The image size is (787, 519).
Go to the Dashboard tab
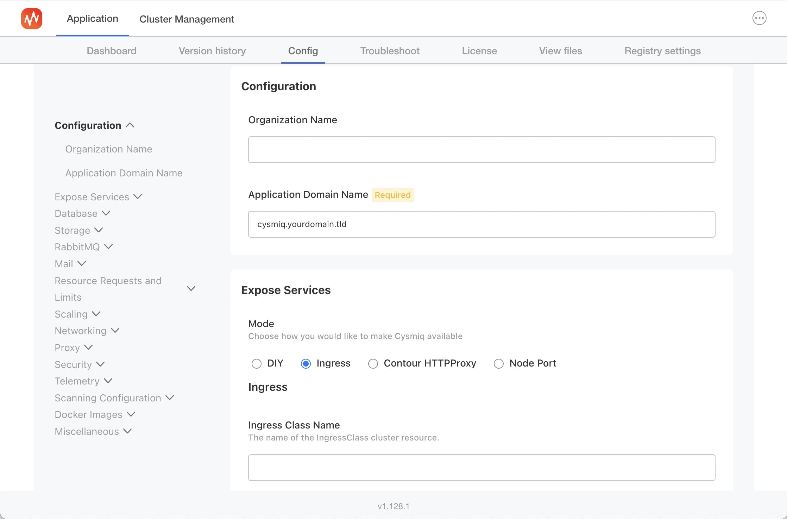[x=112, y=51]
